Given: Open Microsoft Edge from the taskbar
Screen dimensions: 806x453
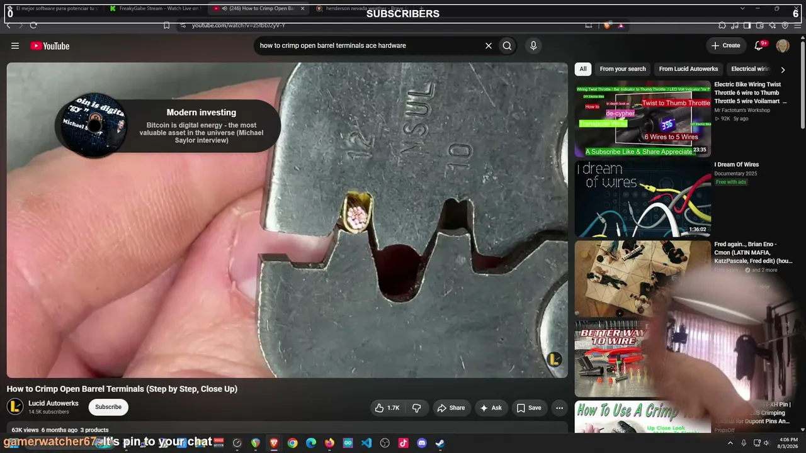Looking at the screenshot, I should click(x=311, y=443).
